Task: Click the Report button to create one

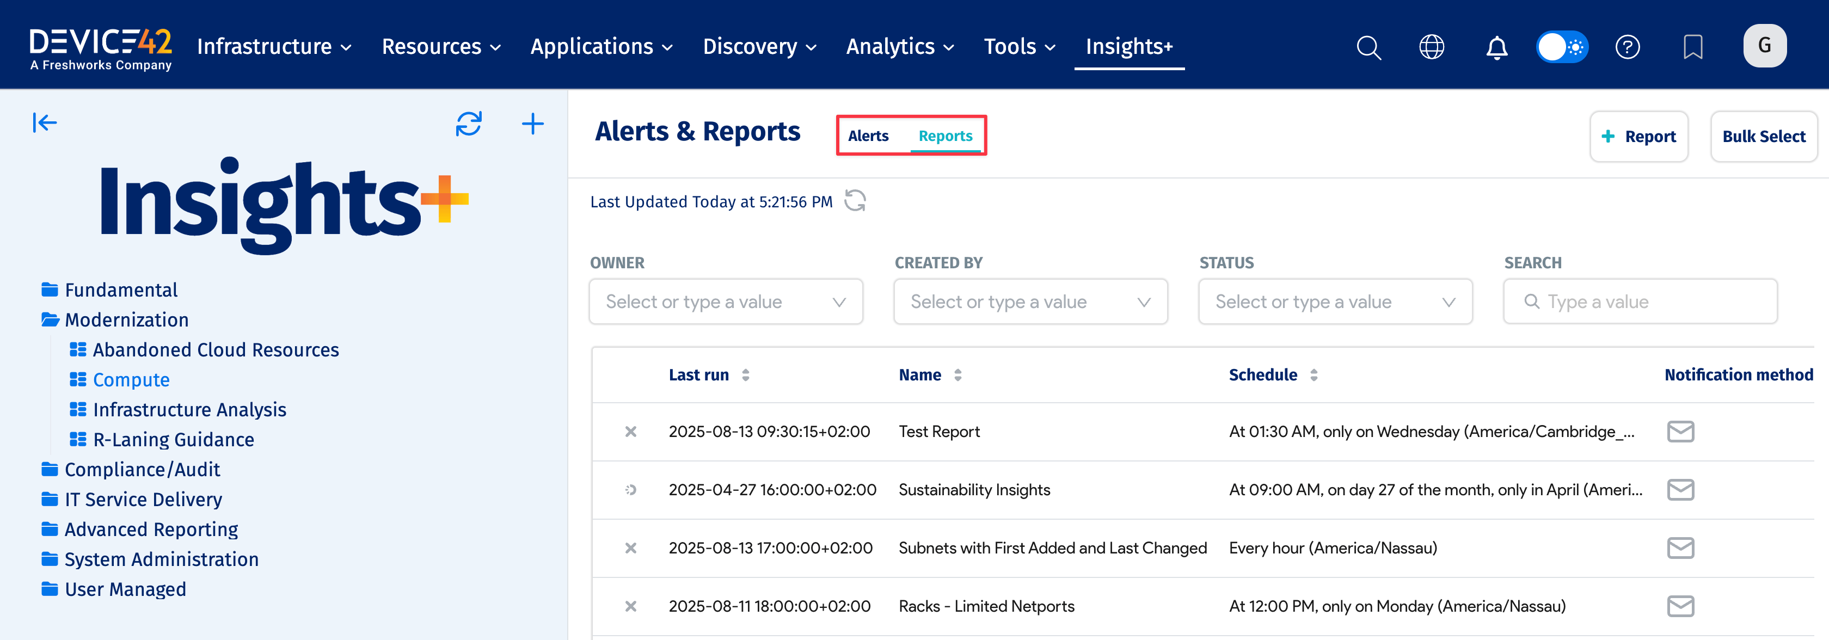Action: [1638, 136]
